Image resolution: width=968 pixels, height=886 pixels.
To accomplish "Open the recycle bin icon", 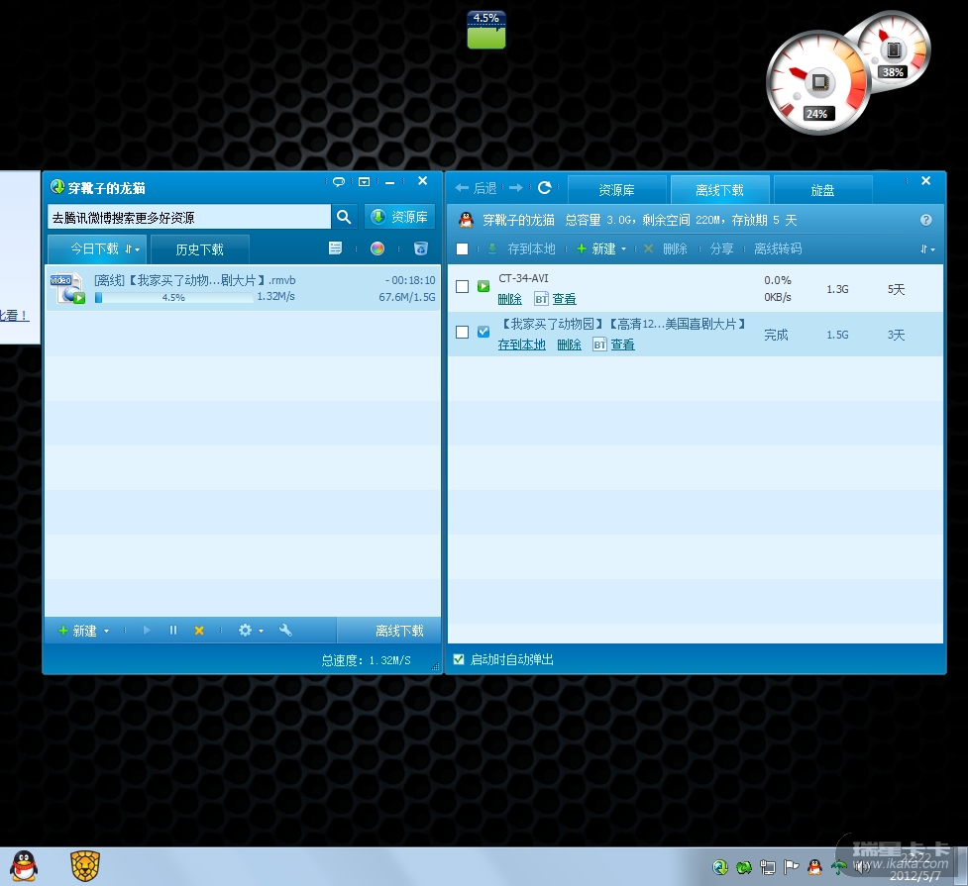I will pyautogui.click(x=421, y=248).
